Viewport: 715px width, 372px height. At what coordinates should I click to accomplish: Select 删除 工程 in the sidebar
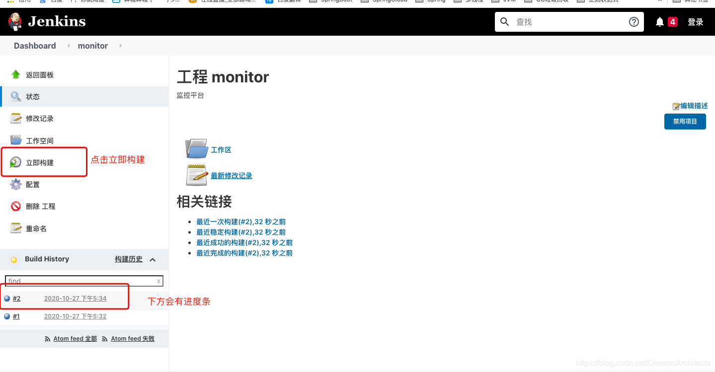pyautogui.click(x=41, y=206)
